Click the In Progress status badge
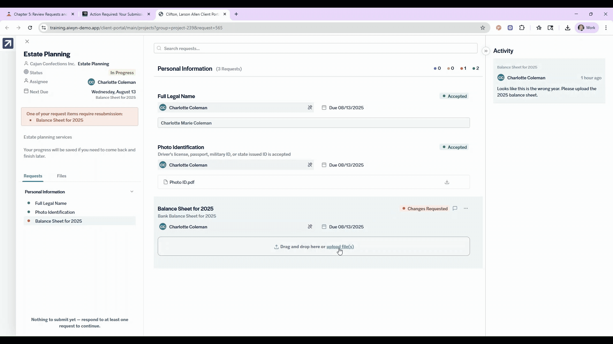Screen dimensions: 613x344 [x=122, y=73]
